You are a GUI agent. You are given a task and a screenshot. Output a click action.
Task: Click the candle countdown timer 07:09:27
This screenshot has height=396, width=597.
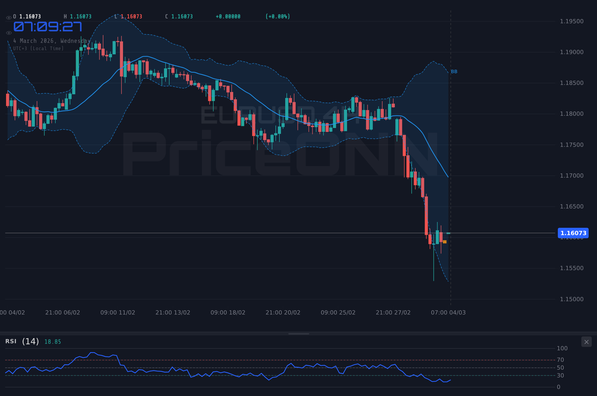(x=48, y=26)
